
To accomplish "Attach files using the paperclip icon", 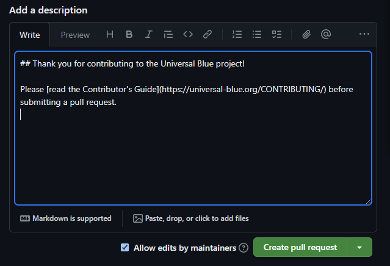I will (306, 35).
